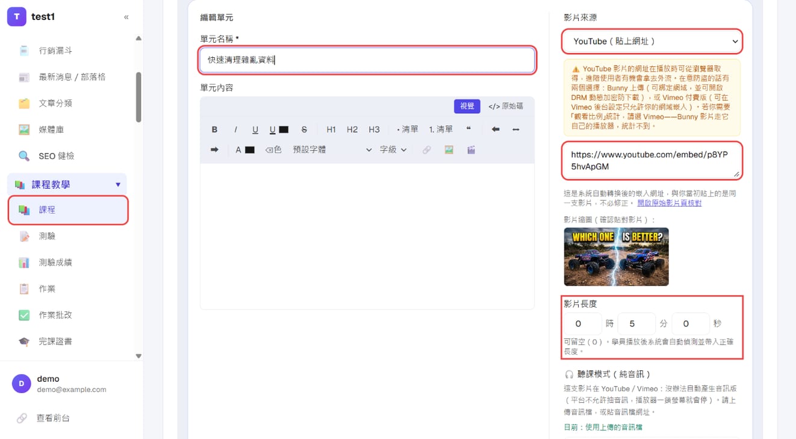
Task: Click the 分 minutes field
Action: pos(636,324)
